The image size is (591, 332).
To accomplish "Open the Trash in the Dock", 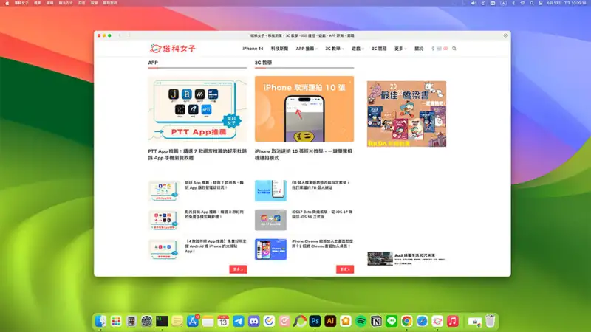I will click(490, 321).
